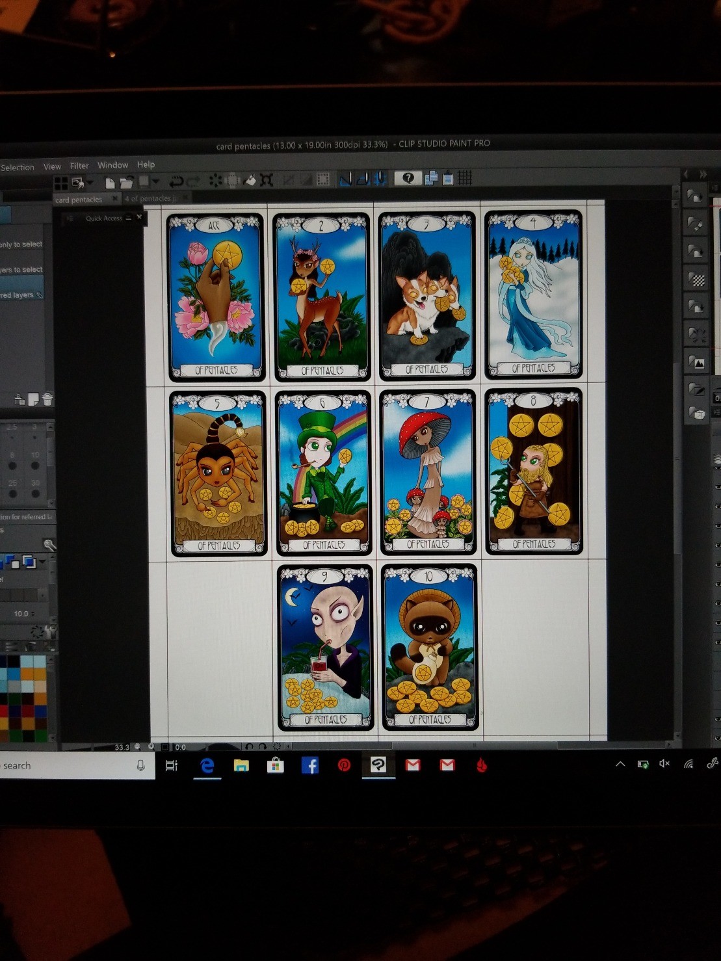Image resolution: width=721 pixels, height=961 pixels.
Task: Redo the last undone action
Action: pyautogui.click(x=194, y=181)
